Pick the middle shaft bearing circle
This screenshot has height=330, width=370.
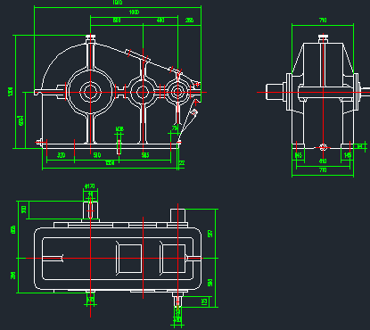143,92
